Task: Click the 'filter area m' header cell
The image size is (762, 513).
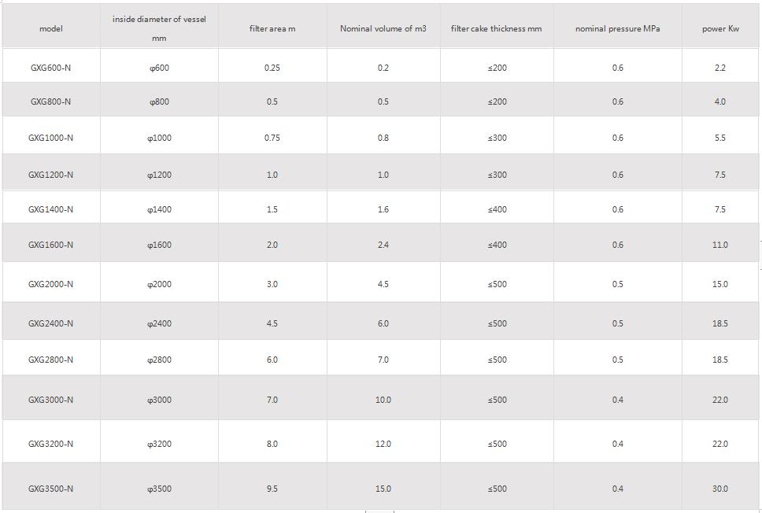Action: [272, 28]
